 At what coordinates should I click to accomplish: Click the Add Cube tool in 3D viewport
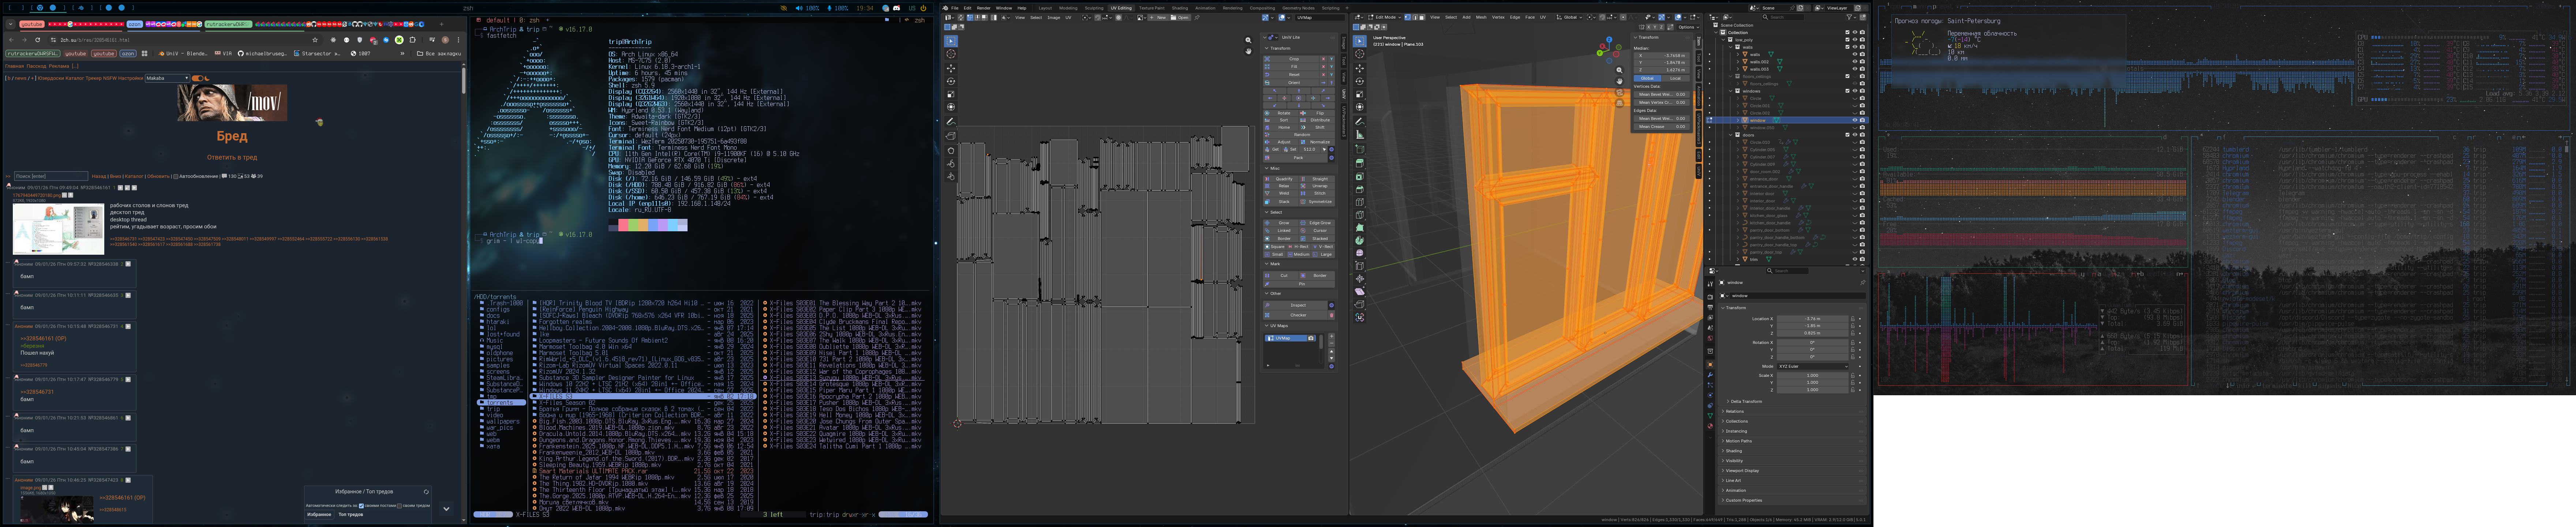click(1360, 149)
